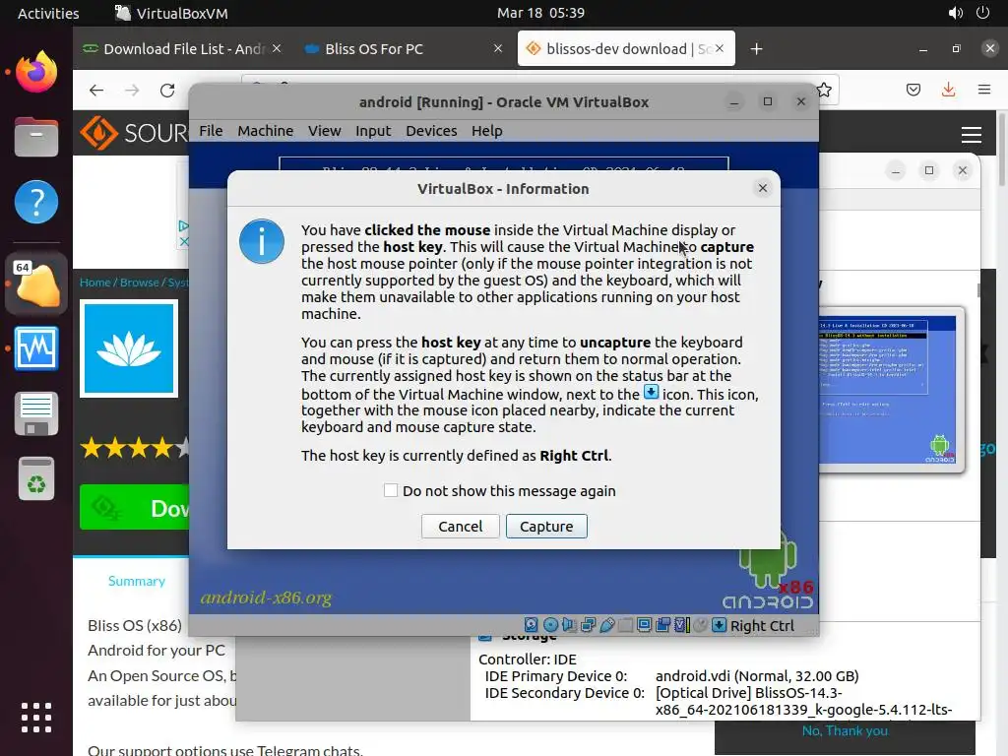The width and height of the screenshot is (1008, 756).
Task: Open the text editor dock icon
Action: 36,413
